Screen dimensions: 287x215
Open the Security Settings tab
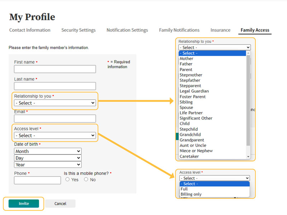tap(79, 30)
